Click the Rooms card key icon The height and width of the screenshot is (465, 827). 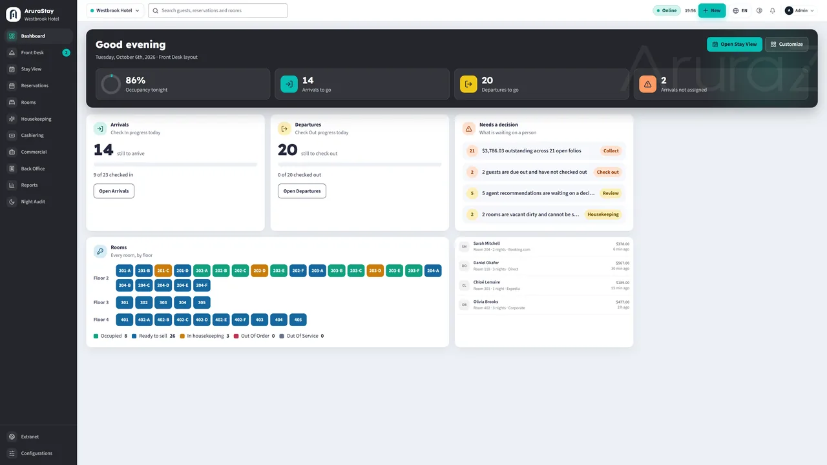tap(100, 251)
